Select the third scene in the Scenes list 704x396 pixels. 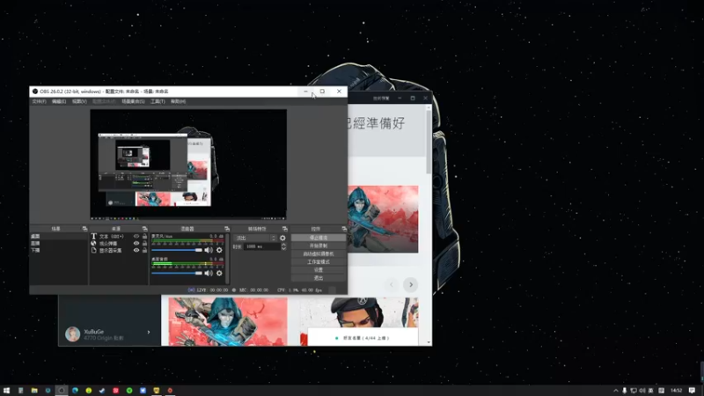[x=58, y=250]
